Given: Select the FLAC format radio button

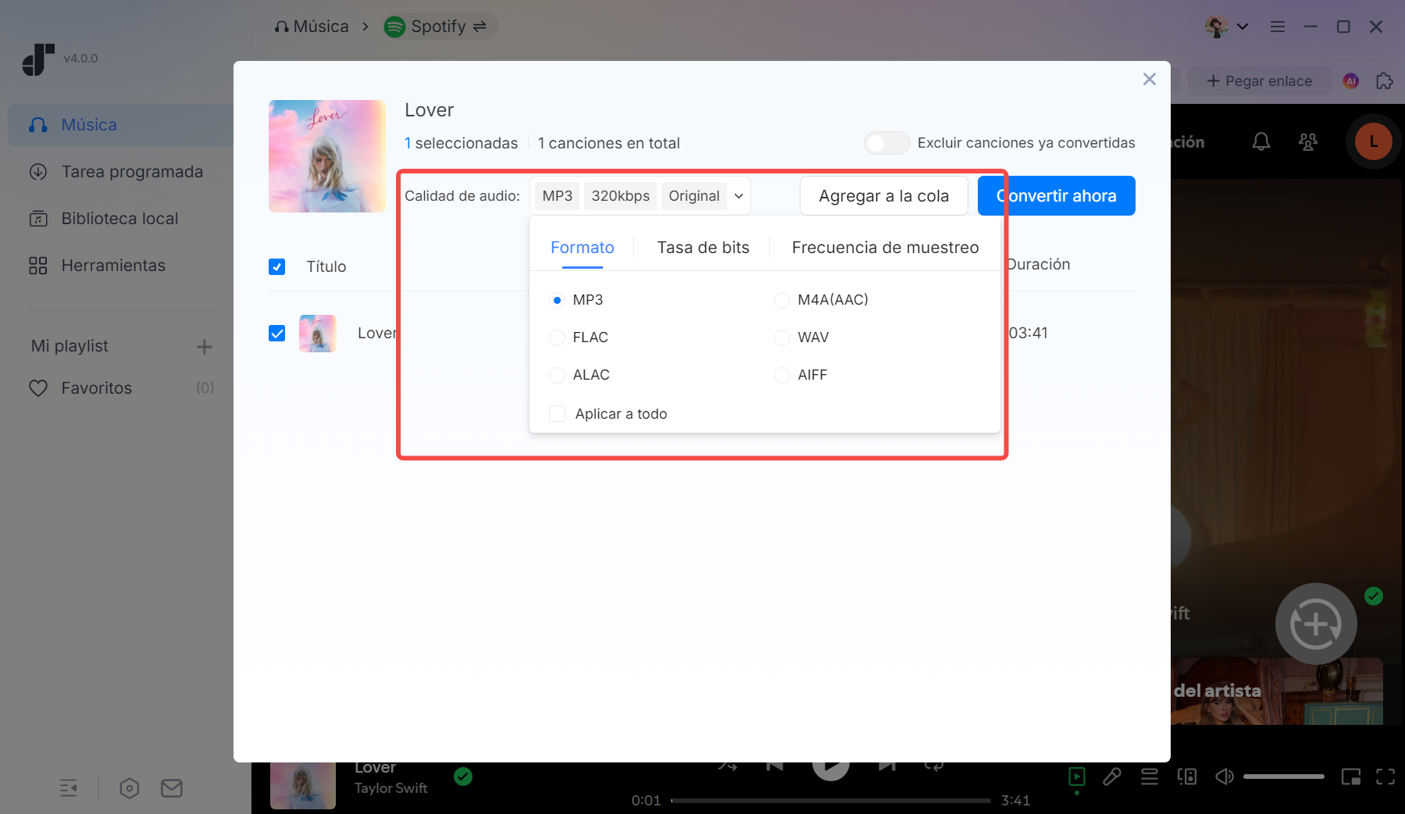Looking at the screenshot, I should point(557,337).
